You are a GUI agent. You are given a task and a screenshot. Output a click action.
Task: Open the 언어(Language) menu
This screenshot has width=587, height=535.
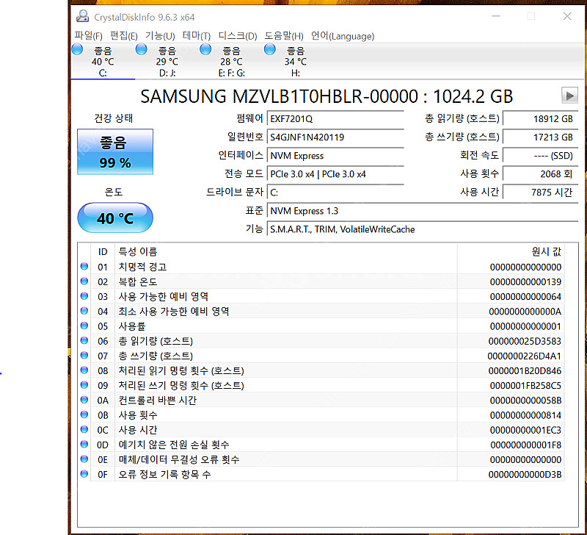[343, 36]
